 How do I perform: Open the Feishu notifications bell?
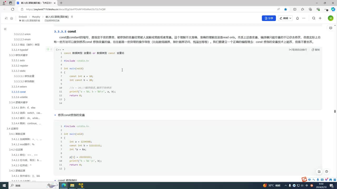(298, 18)
